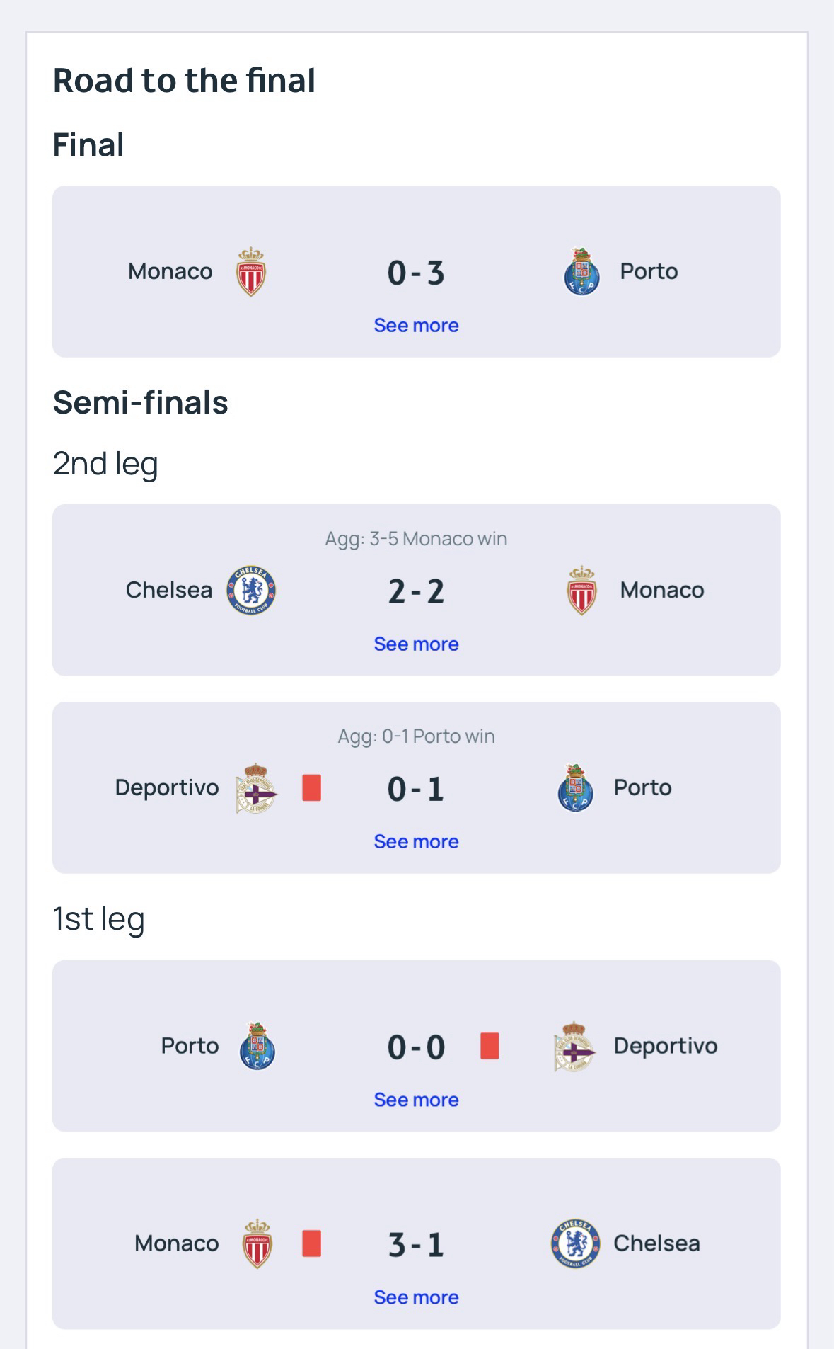Click the 0-3 final score

(416, 273)
